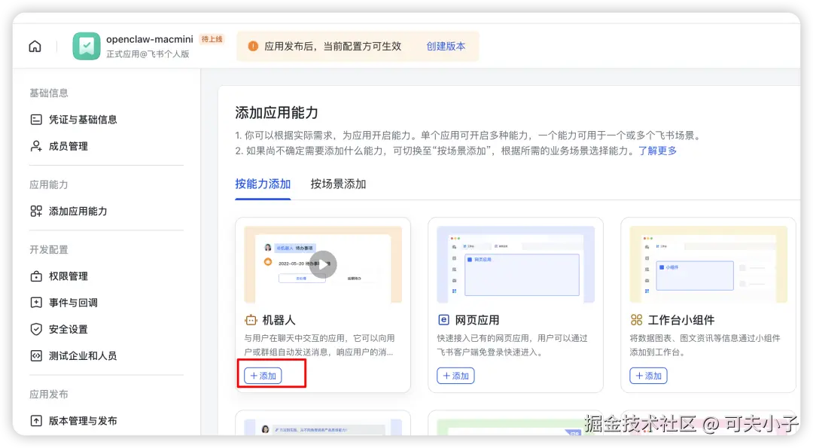Open 权限管理 in sidebar
Viewport: 813px width, 448px height.
tap(69, 276)
